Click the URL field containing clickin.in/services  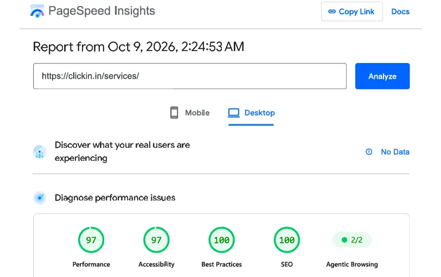tap(190, 76)
